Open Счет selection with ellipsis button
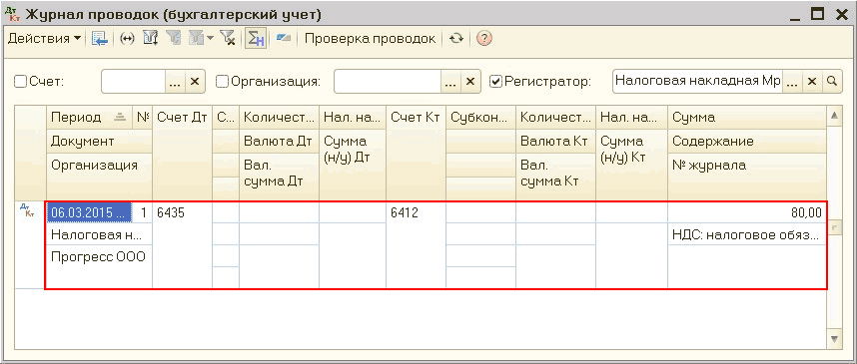This screenshot has height=364, width=857. pyautogui.click(x=175, y=82)
